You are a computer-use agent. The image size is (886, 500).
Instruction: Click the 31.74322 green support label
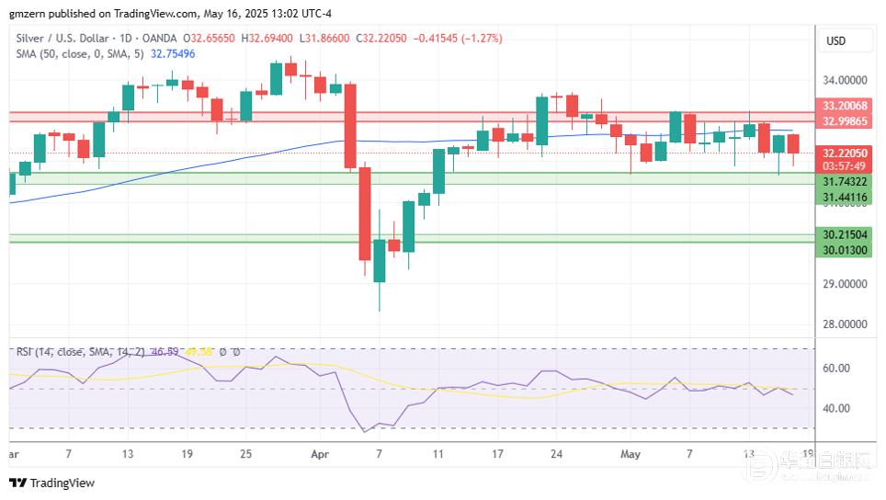click(x=844, y=183)
